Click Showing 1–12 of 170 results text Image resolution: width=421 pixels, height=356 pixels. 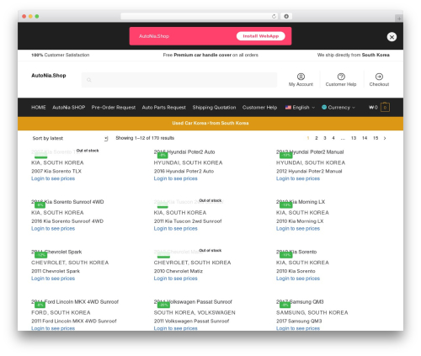point(145,138)
